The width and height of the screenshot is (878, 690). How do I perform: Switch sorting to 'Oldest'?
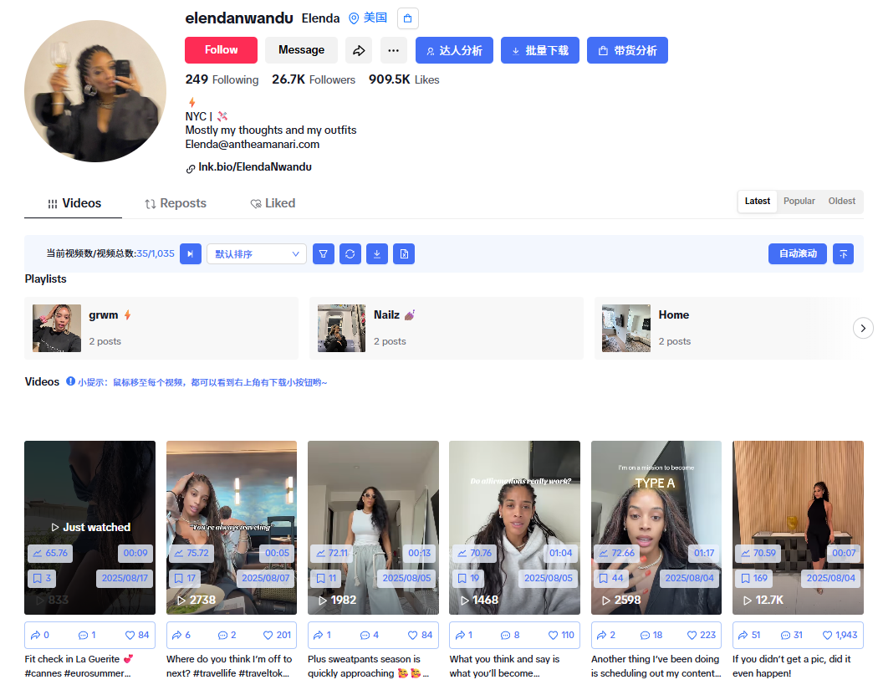841,201
